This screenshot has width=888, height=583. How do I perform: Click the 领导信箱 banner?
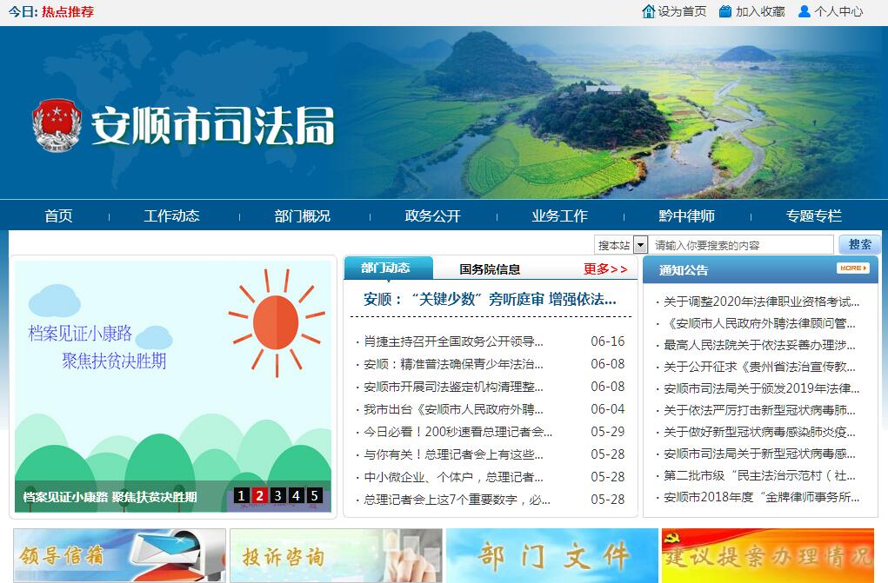click(x=119, y=555)
